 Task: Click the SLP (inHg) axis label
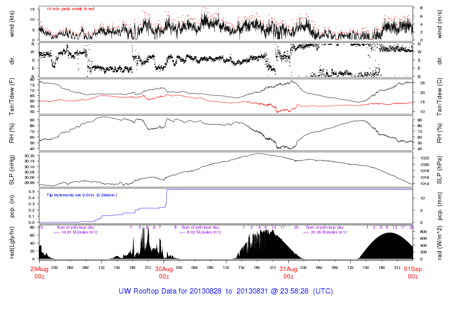[12, 170]
